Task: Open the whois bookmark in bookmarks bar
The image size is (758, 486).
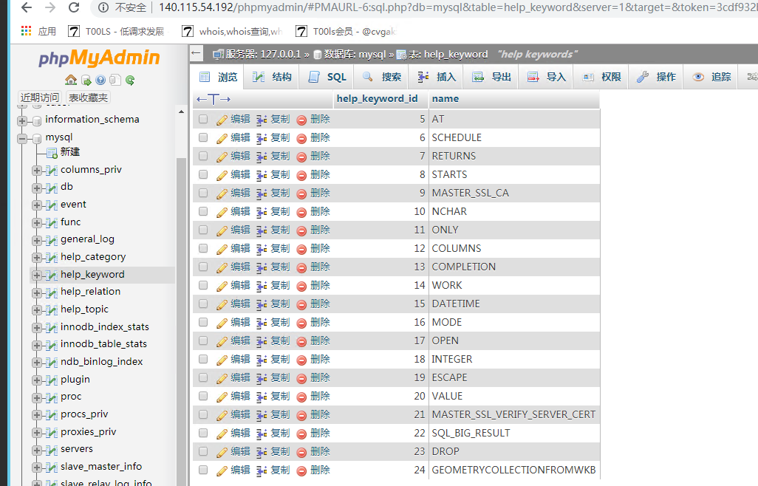Action: pos(233,32)
